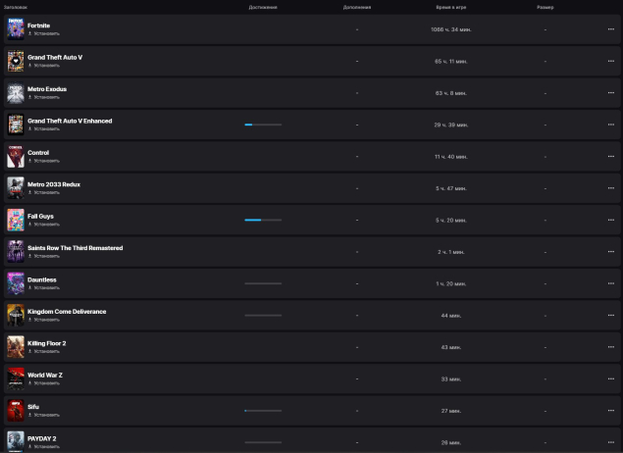
Task: Click the Достижения column header
Action: [263, 7]
